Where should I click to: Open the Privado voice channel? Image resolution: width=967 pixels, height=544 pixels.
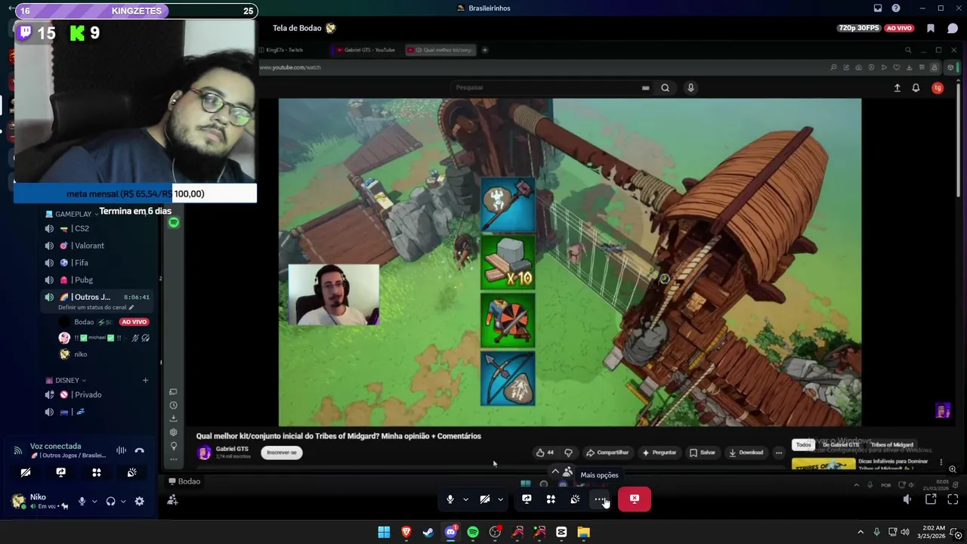coord(98,394)
